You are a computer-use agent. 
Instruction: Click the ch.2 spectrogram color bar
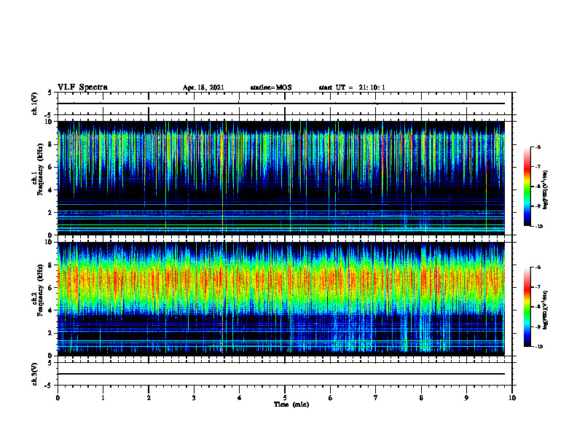(x=527, y=307)
